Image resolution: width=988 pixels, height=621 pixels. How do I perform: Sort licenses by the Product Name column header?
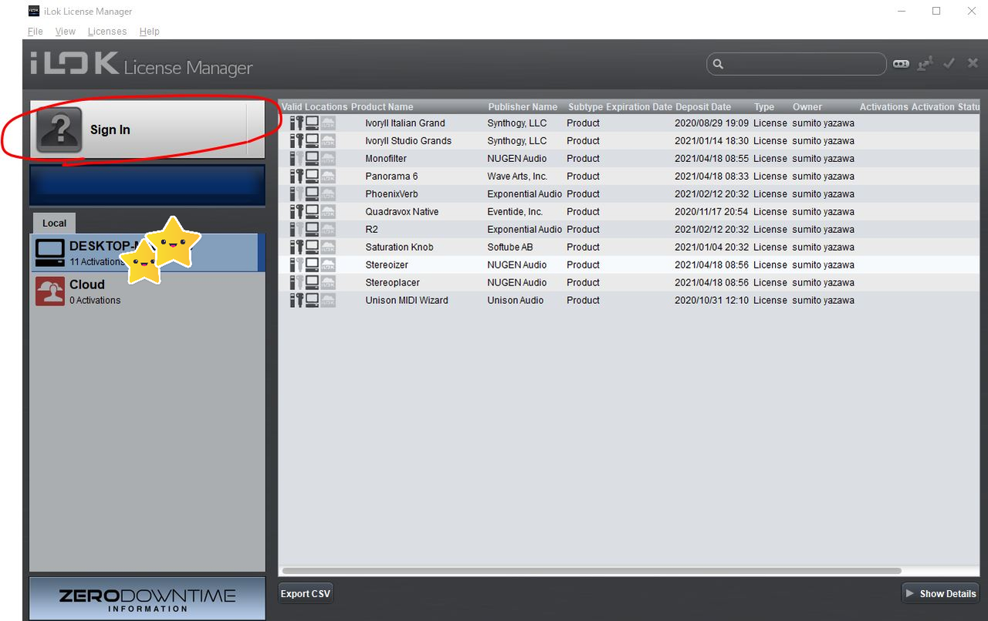382,106
